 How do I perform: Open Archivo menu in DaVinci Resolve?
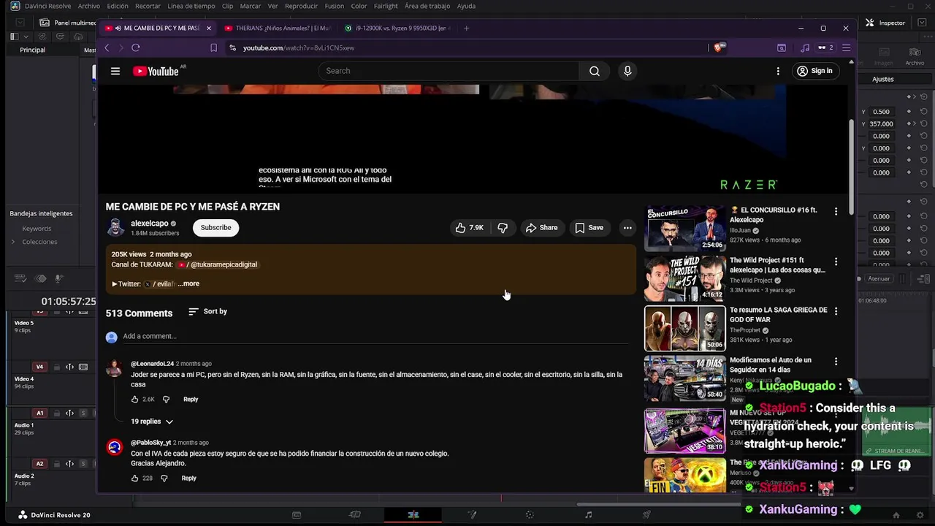click(88, 6)
